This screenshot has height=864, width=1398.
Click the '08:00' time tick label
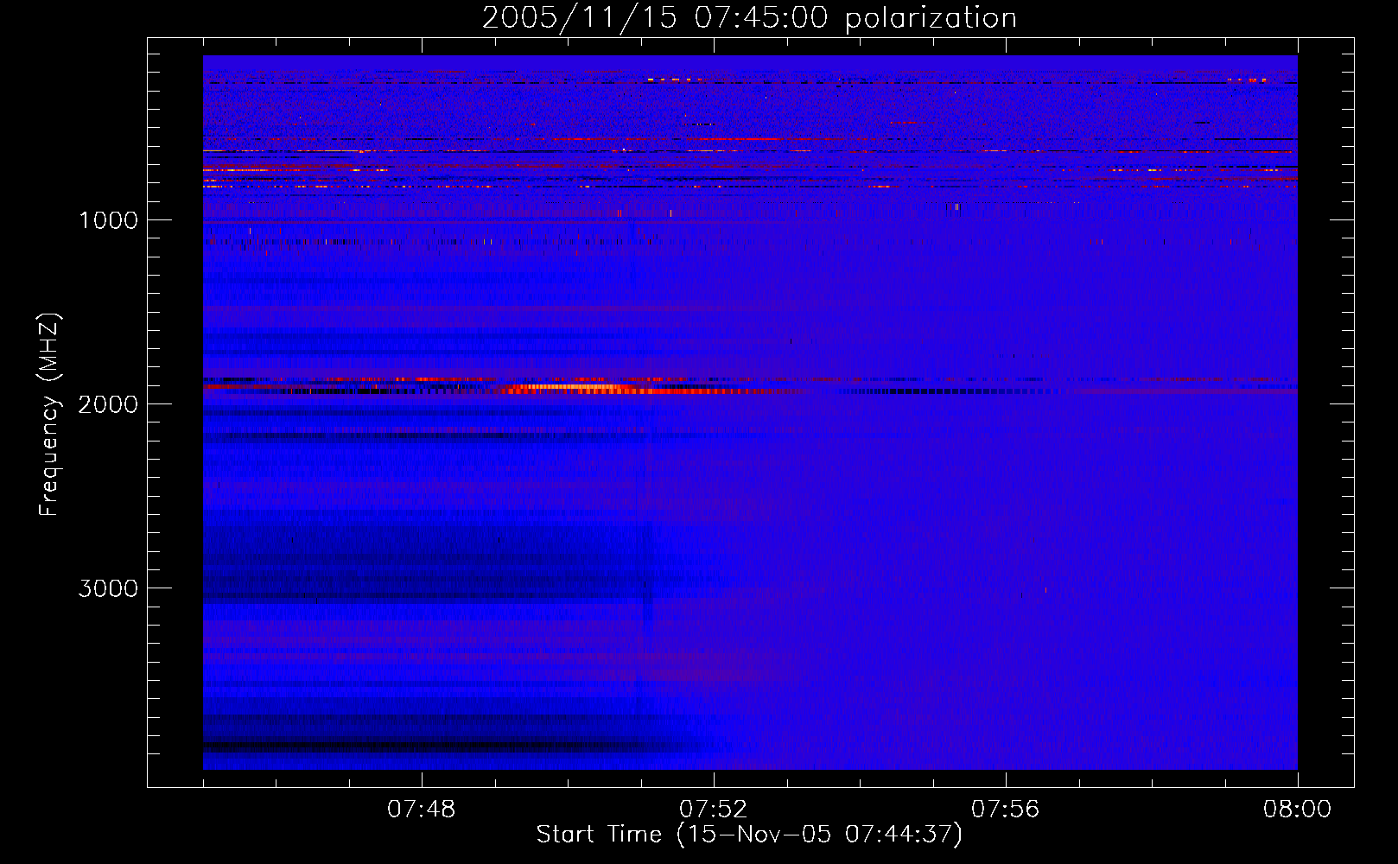tap(1297, 810)
